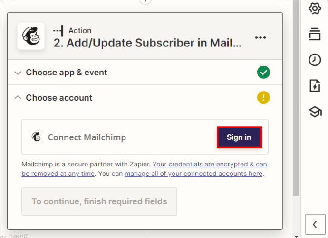Viewport: 328px width, 238px height.
Task: Click the yellow warning status indicator
Action: point(263,97)
